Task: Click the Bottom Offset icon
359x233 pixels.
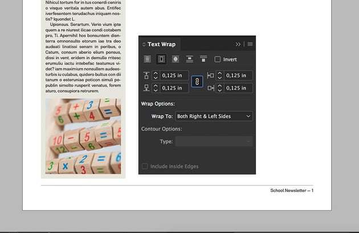Action: (x=146, y=88)
